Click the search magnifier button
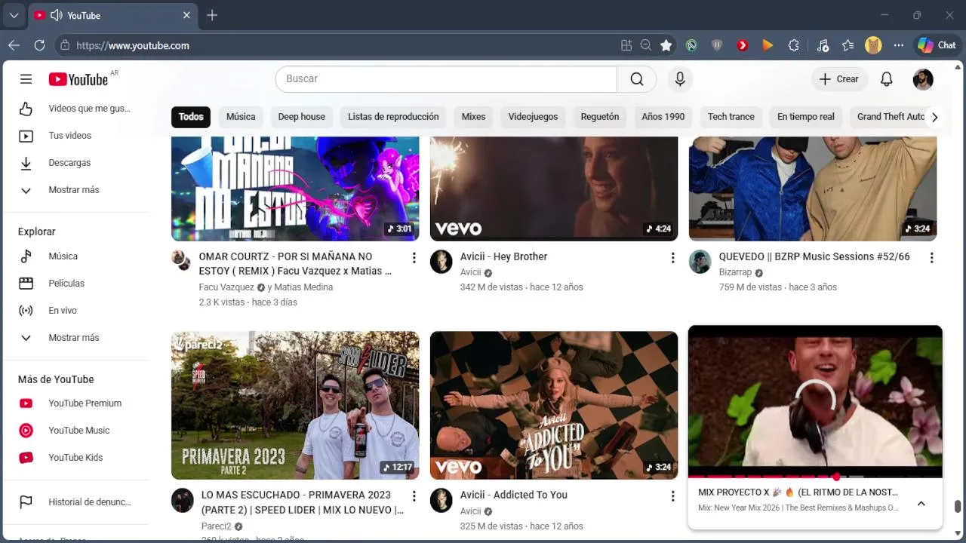966x543 pixels. click(637, 79)
